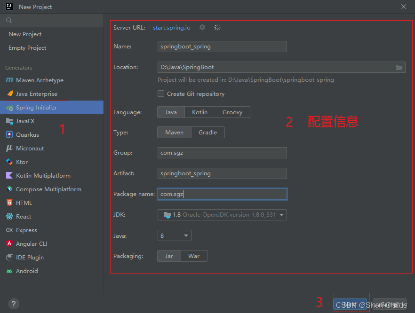
Task: Click the generator search field
Action: [52, 20]
